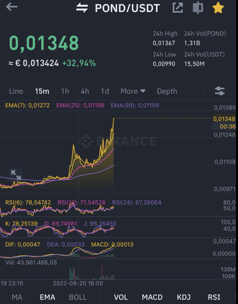The height and width of the screenshot is (304, 238).
Task: Tap the +32,94% change value
Action: click(79, 63)
